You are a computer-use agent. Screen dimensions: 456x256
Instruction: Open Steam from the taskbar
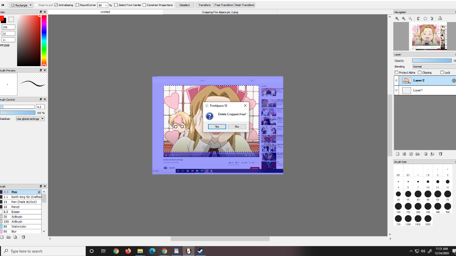pyautogui.click(x=201, y=251)
